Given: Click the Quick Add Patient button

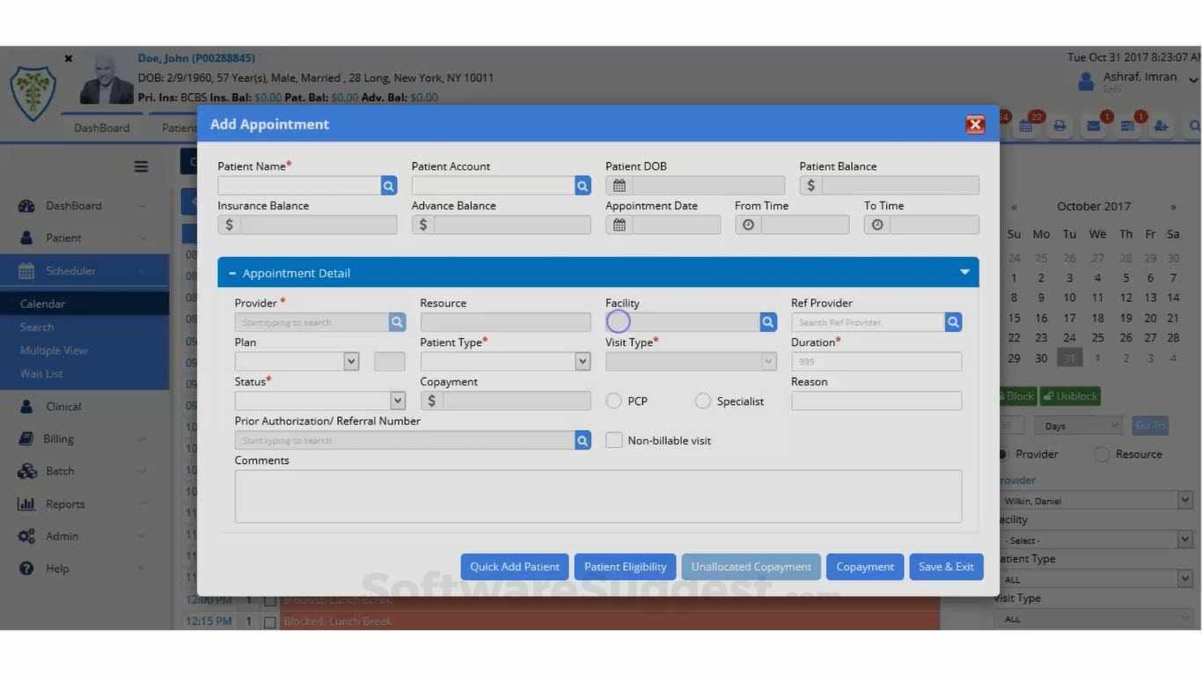Looking at the screenshot, I should pyautogui.click(x=515, y=567).
